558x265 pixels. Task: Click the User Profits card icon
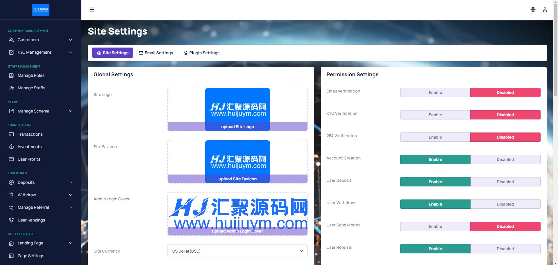11,159
